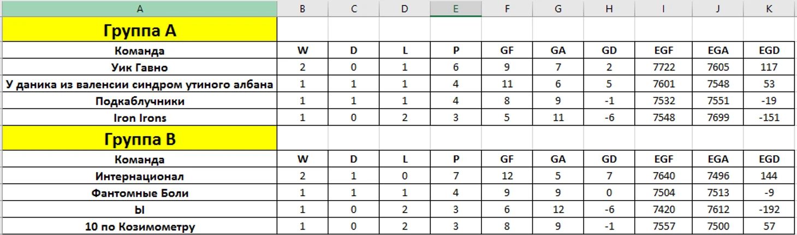Image resolution: width=797 pixels, height=235 pixels.
Task: Select EGD value -192
Action: point(769,210)
